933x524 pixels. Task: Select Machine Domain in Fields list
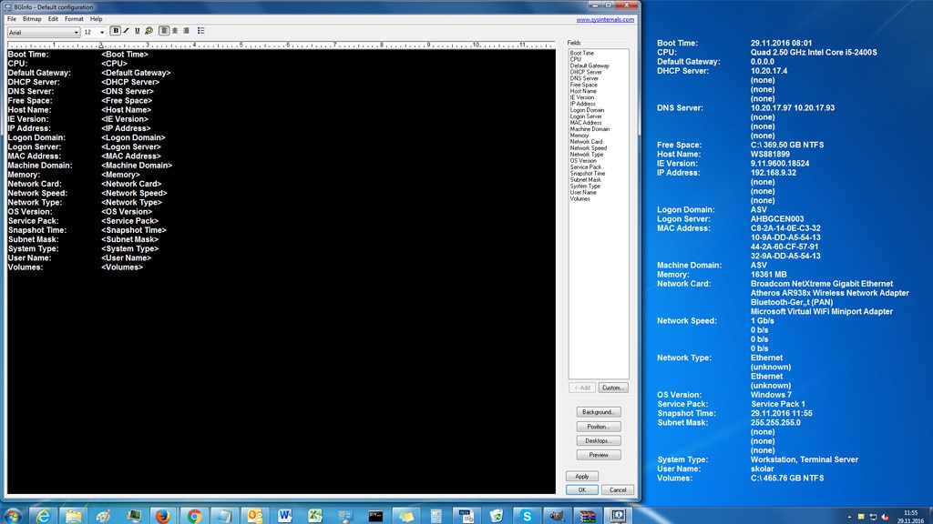(x=590, y=129)
